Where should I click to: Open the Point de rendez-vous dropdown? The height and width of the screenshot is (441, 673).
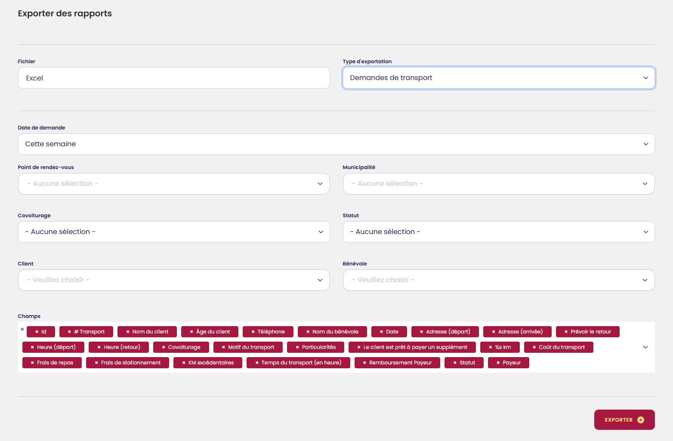tap(174, 184)
